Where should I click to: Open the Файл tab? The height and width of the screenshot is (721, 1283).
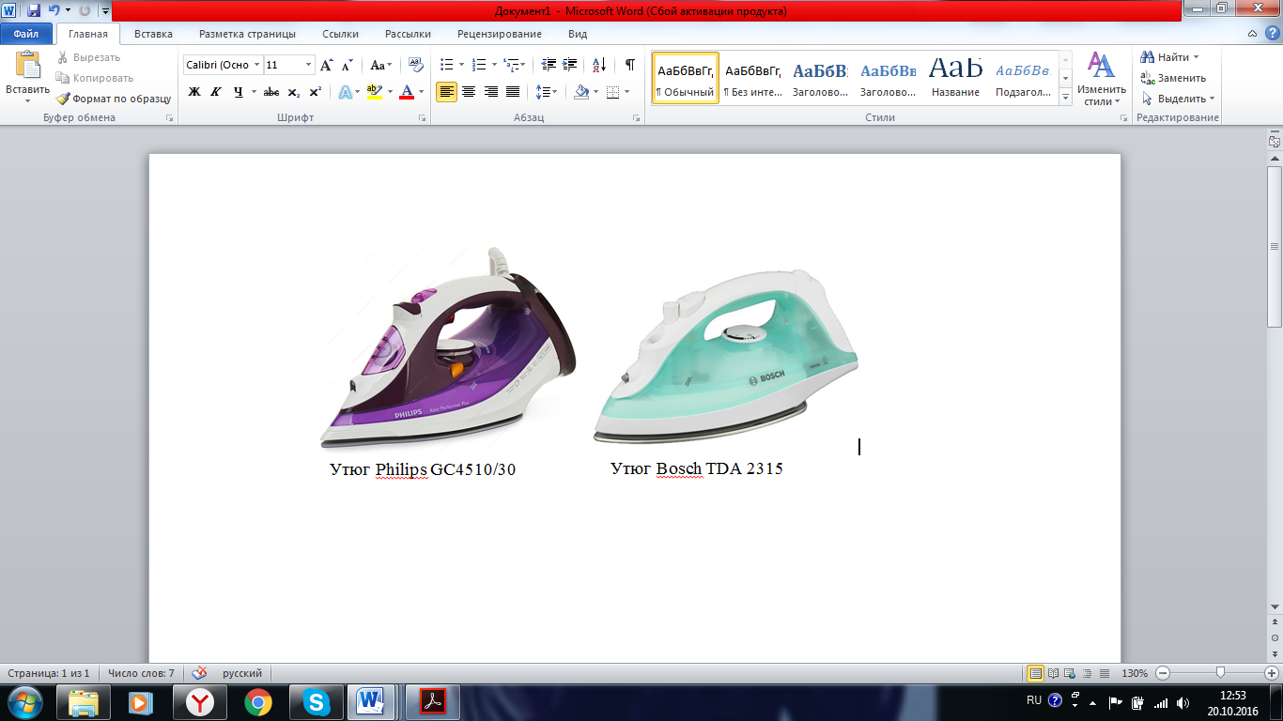25,34
